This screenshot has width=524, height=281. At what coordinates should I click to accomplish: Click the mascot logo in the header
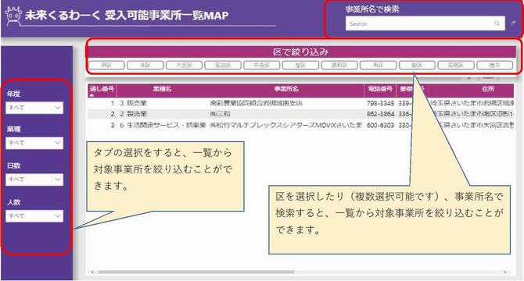[13, 16]
